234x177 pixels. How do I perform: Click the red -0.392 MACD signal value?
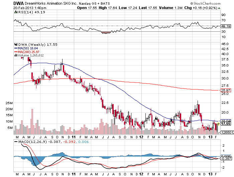tap(69, 142)
